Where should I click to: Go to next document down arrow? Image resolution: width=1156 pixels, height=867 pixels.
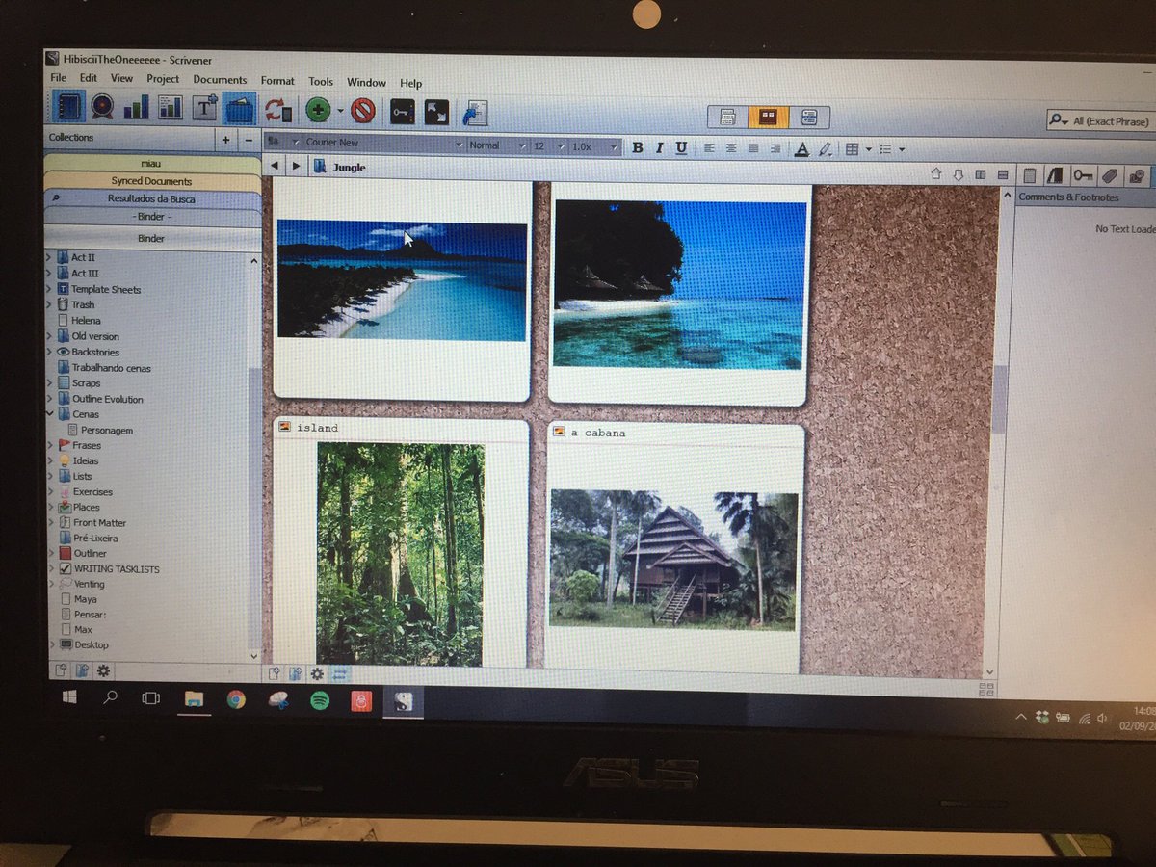pos(958,175)
